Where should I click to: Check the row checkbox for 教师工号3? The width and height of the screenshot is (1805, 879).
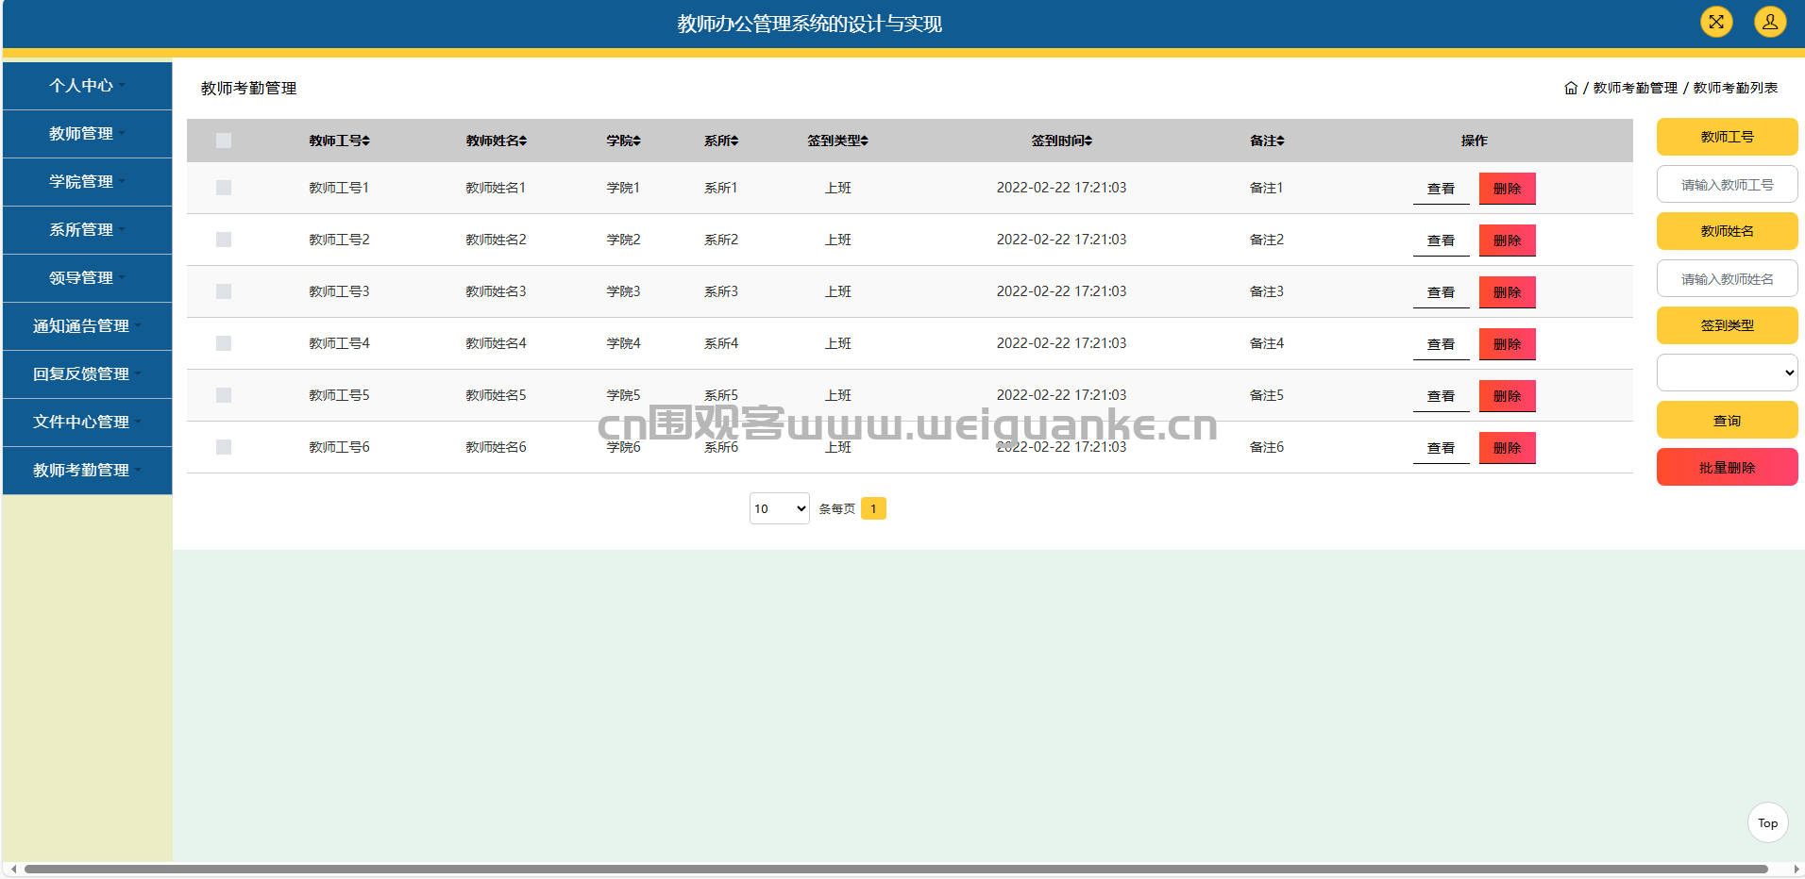224,291
